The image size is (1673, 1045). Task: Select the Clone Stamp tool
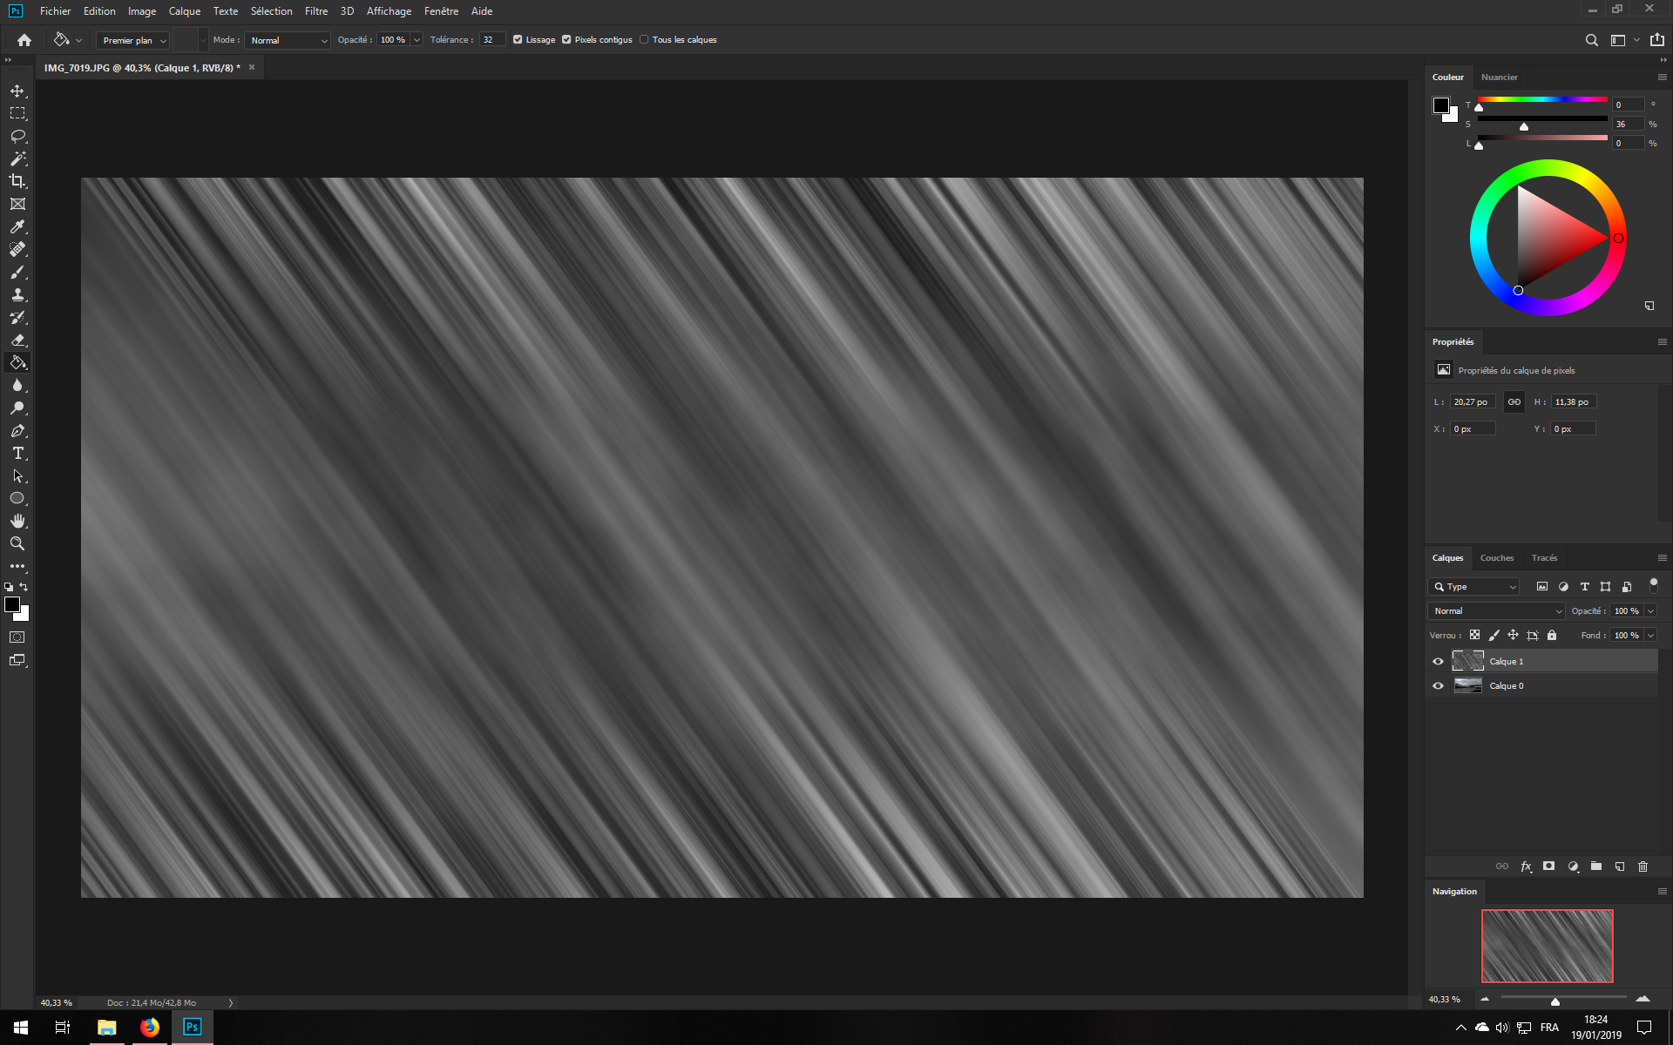pos(17,294)
